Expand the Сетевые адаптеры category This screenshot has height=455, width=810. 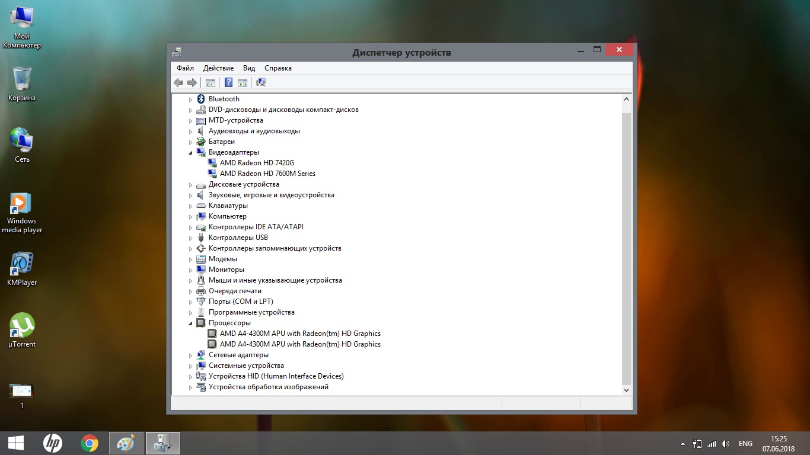191,355
